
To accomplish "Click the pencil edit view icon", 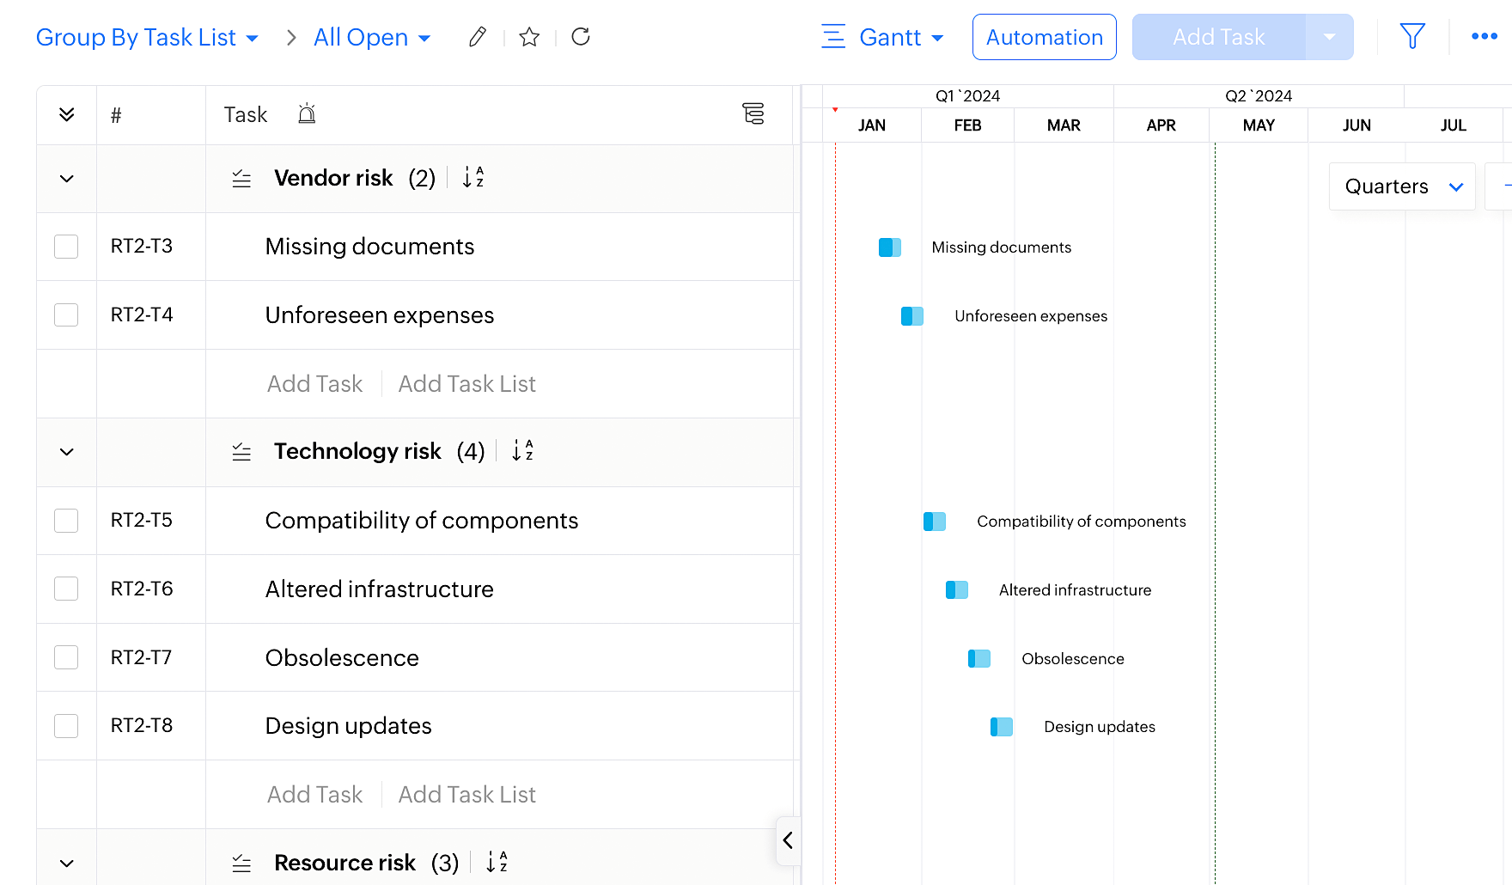I will point(478,37).
